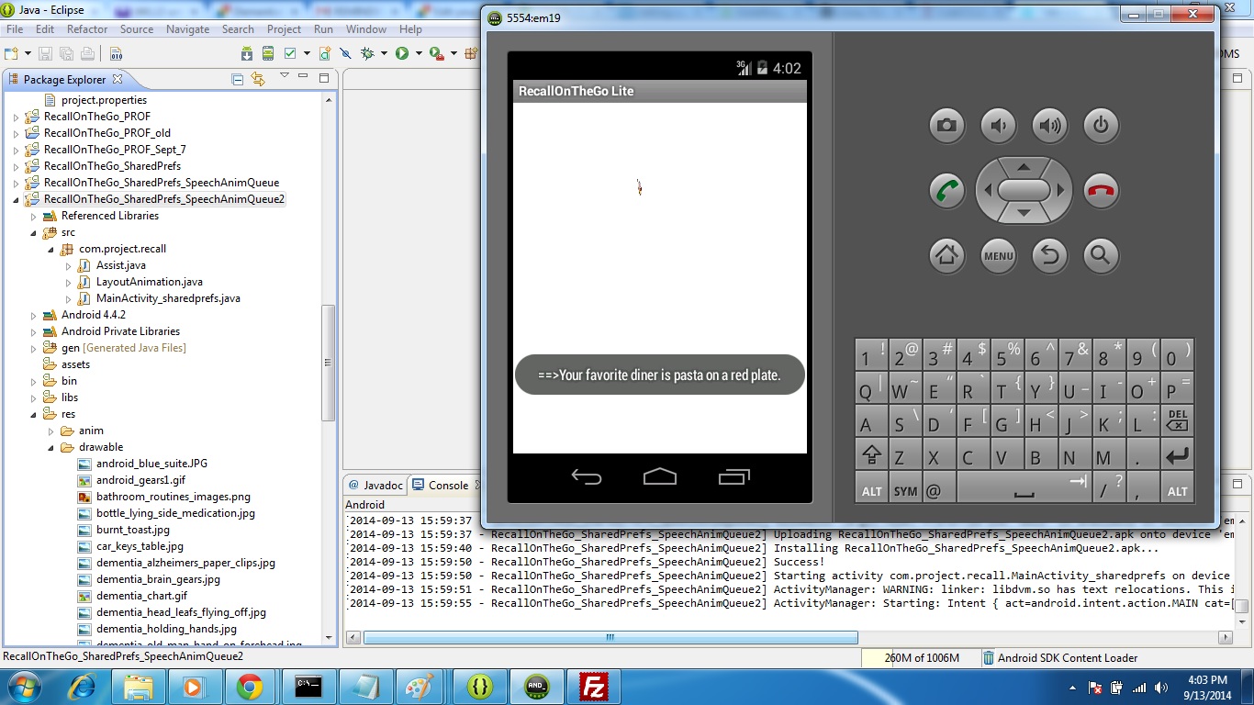The width and height of the screenshot is (1254, 705).
Task: Open the Project menu
Action: click(284, 29)
